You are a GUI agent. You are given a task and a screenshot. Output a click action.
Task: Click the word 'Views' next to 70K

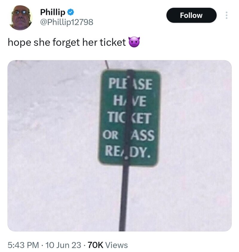point(117,245)
